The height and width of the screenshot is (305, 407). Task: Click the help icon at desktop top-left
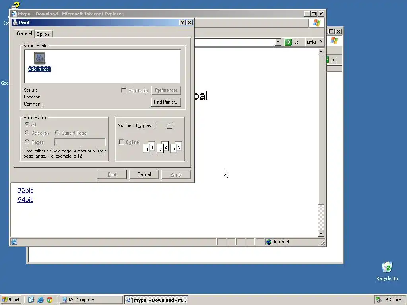16,5
